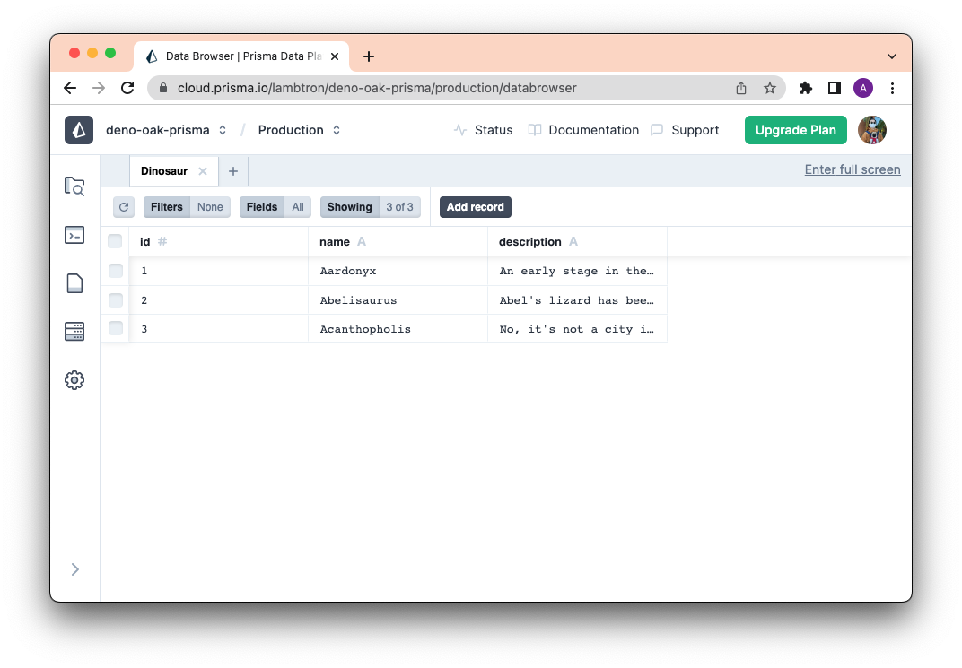Open project Settings gear icon
This screenshot has height=668, width=962.
click(x=74, y=380)
